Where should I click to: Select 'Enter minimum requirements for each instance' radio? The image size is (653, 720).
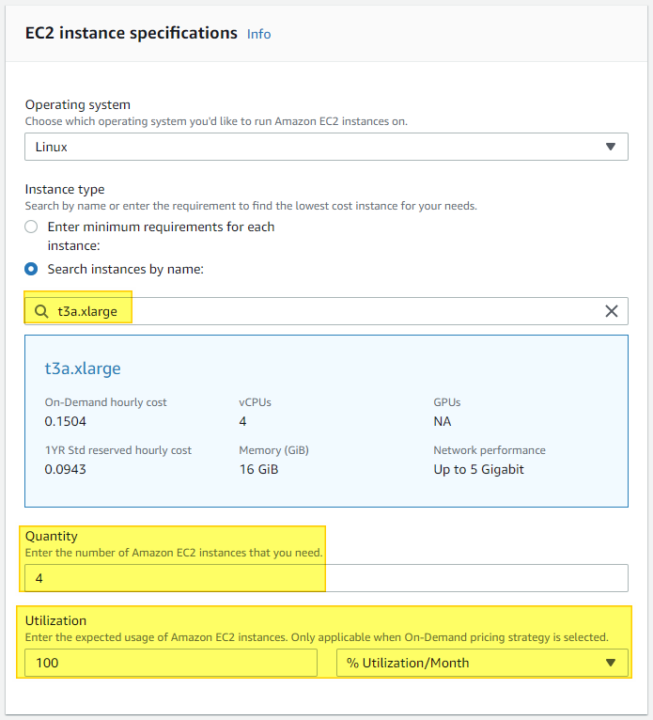click(x=31, y=227)
